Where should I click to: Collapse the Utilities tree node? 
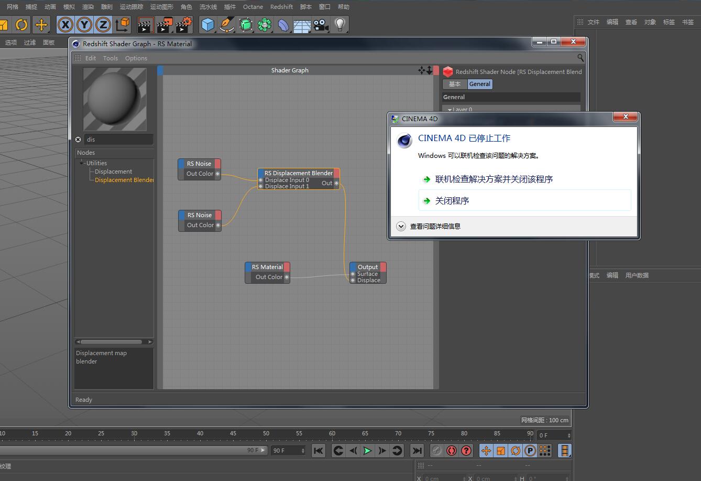click(82, 163)
